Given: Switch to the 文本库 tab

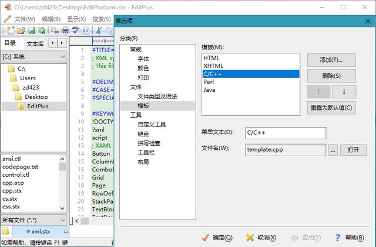Looking at the screenshot, I should [x=35, y=44].
